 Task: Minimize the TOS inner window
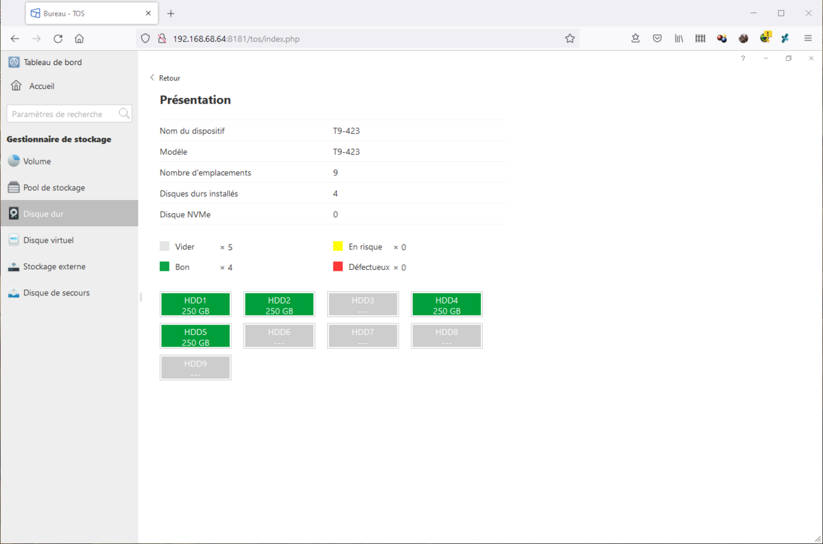765,59
